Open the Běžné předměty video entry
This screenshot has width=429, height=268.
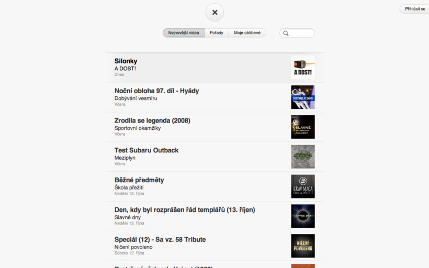tap(139, 180)
